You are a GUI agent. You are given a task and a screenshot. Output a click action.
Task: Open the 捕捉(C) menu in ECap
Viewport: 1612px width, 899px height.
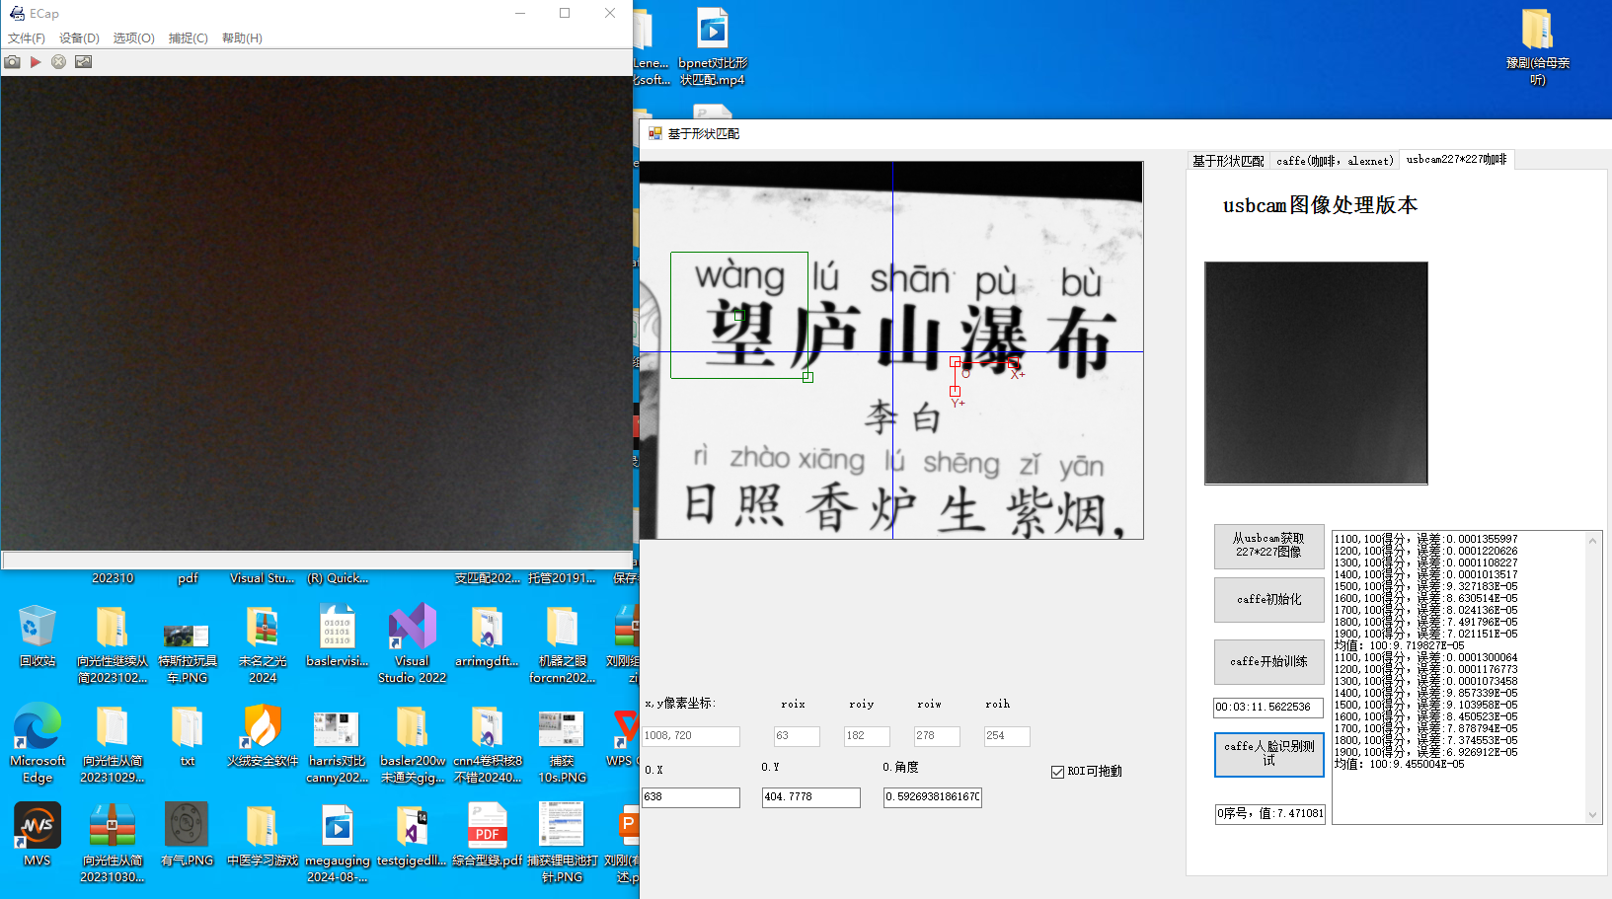188,38
